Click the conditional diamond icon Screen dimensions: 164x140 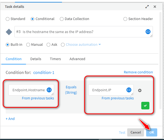coord(9,32)
